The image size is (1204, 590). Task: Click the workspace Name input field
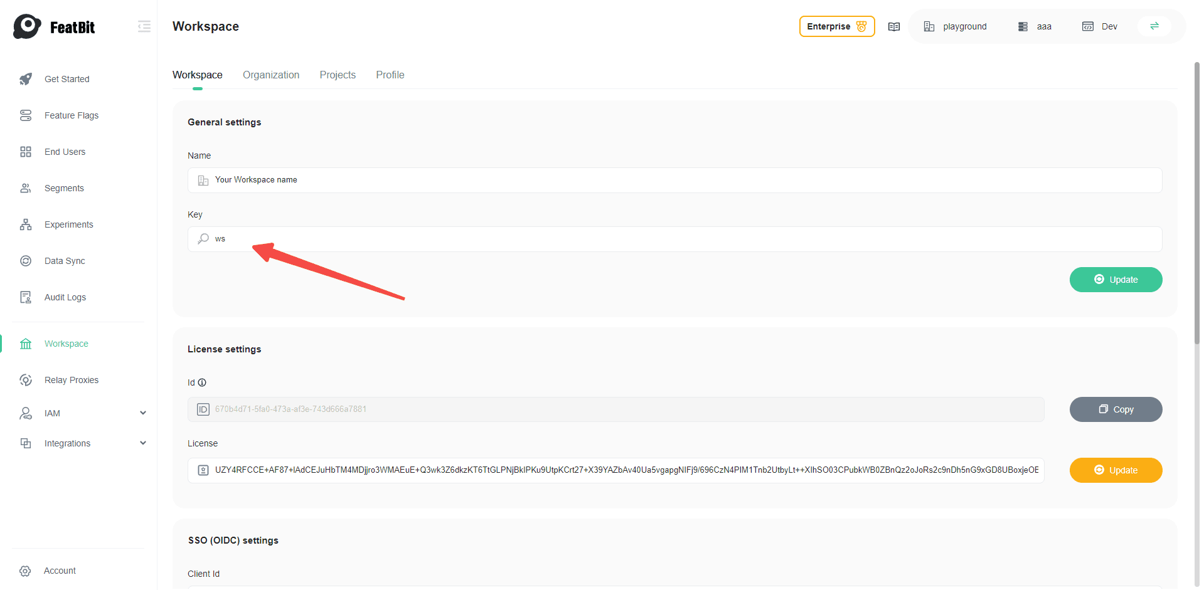674,180
